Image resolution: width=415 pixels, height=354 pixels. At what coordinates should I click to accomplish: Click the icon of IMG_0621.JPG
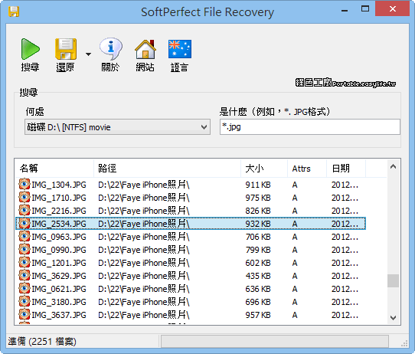pyautogui.click(x=25, y=288)
